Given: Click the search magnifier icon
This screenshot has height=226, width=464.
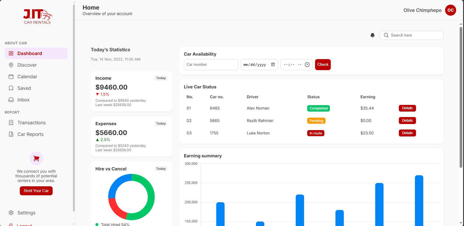Looking at the screenshot, I should pos(386,35).
